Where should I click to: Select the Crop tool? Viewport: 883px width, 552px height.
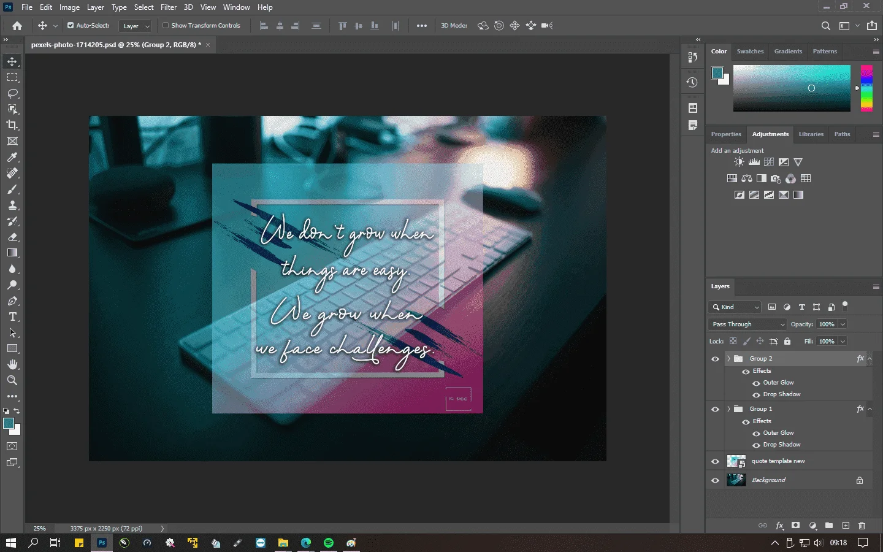pos(12,125)
